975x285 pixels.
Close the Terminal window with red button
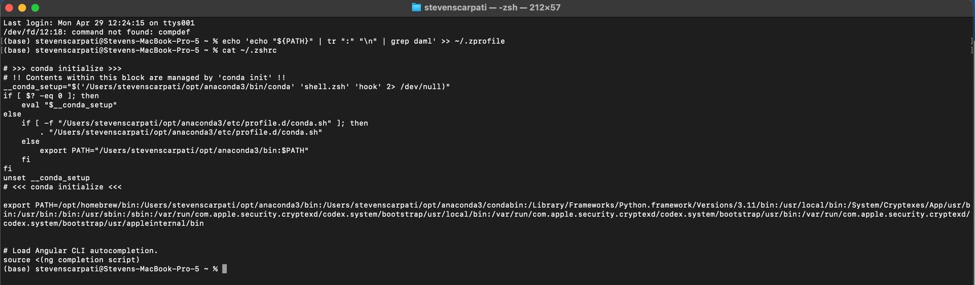point(9,8)
